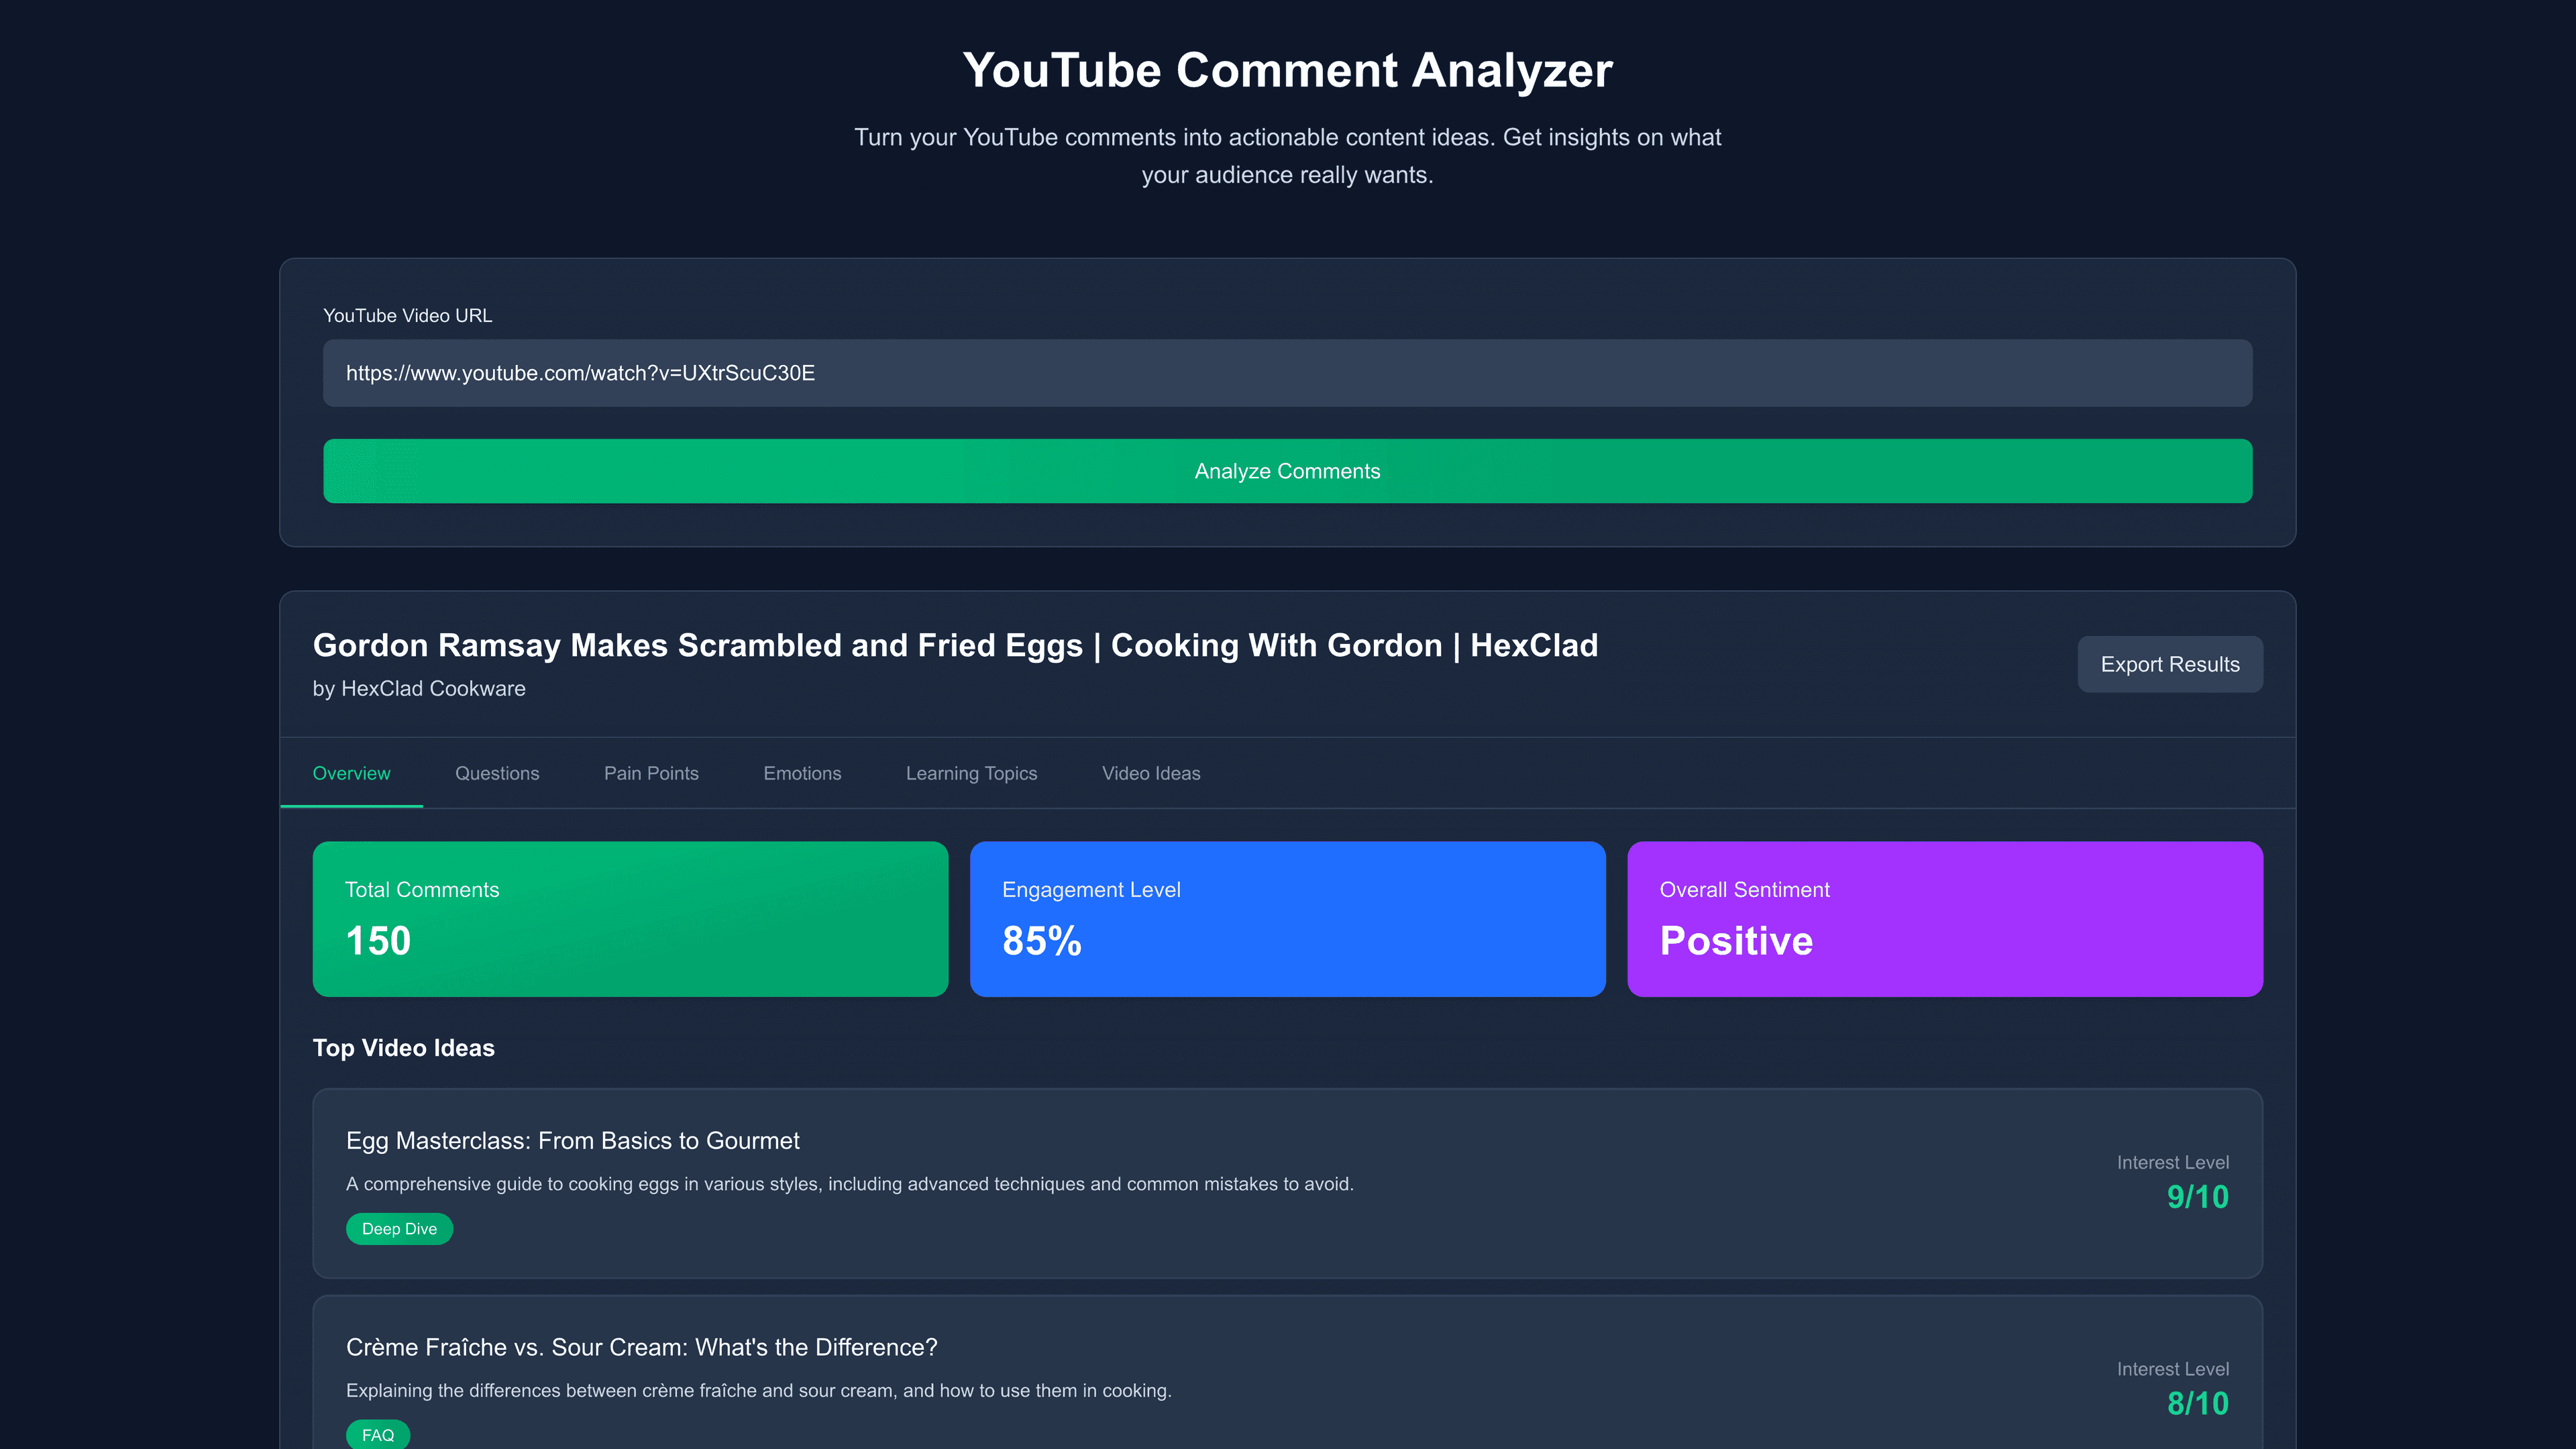
Task: Click the 'Turn your YouTube comments' subtitle text
Action: (1287, 156)
